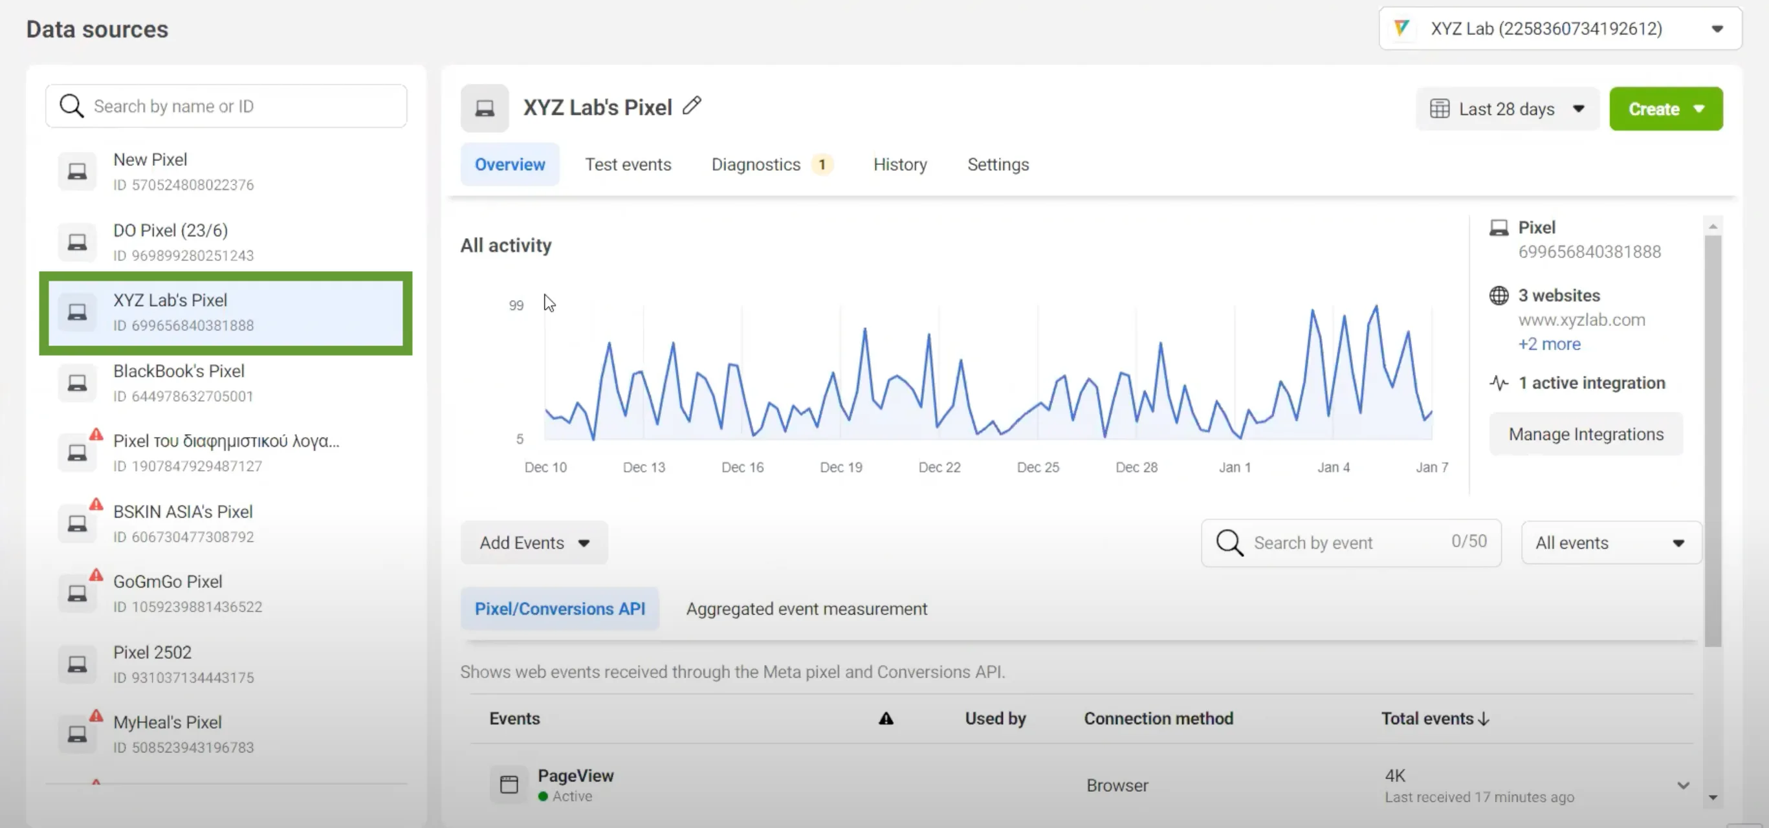The height and width of the screenshot is (828, 1769).
Task: Click the scrollbar down arrow near PageView row
Action: click(x=1713, y=797)
